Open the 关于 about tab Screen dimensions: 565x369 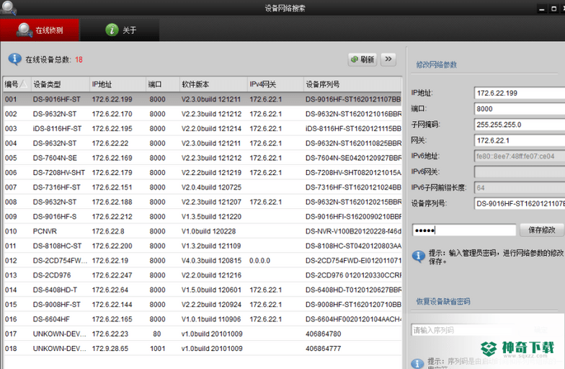pos(120,30)
